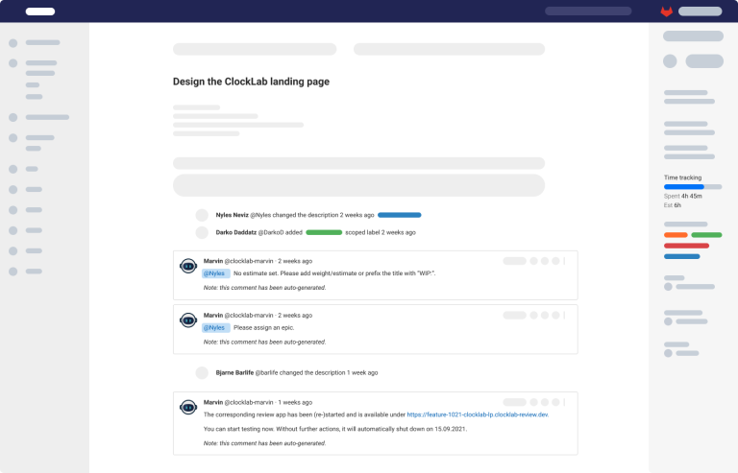Click the @Nyles mention in the epic comment
This screenshot has height=473, width=738.
coord(215,328)
